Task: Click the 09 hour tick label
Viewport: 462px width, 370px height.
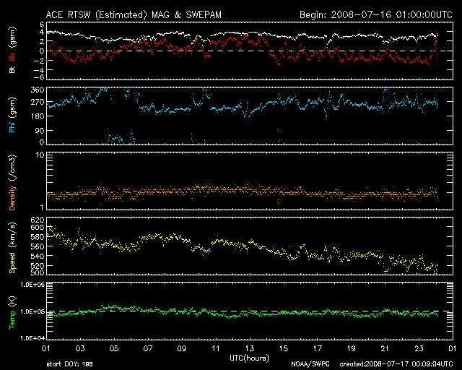Action: 181,349
